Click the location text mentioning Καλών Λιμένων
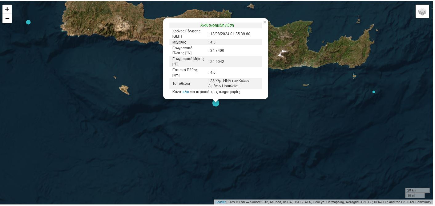The image size is (435, 206). coord(229,83)
